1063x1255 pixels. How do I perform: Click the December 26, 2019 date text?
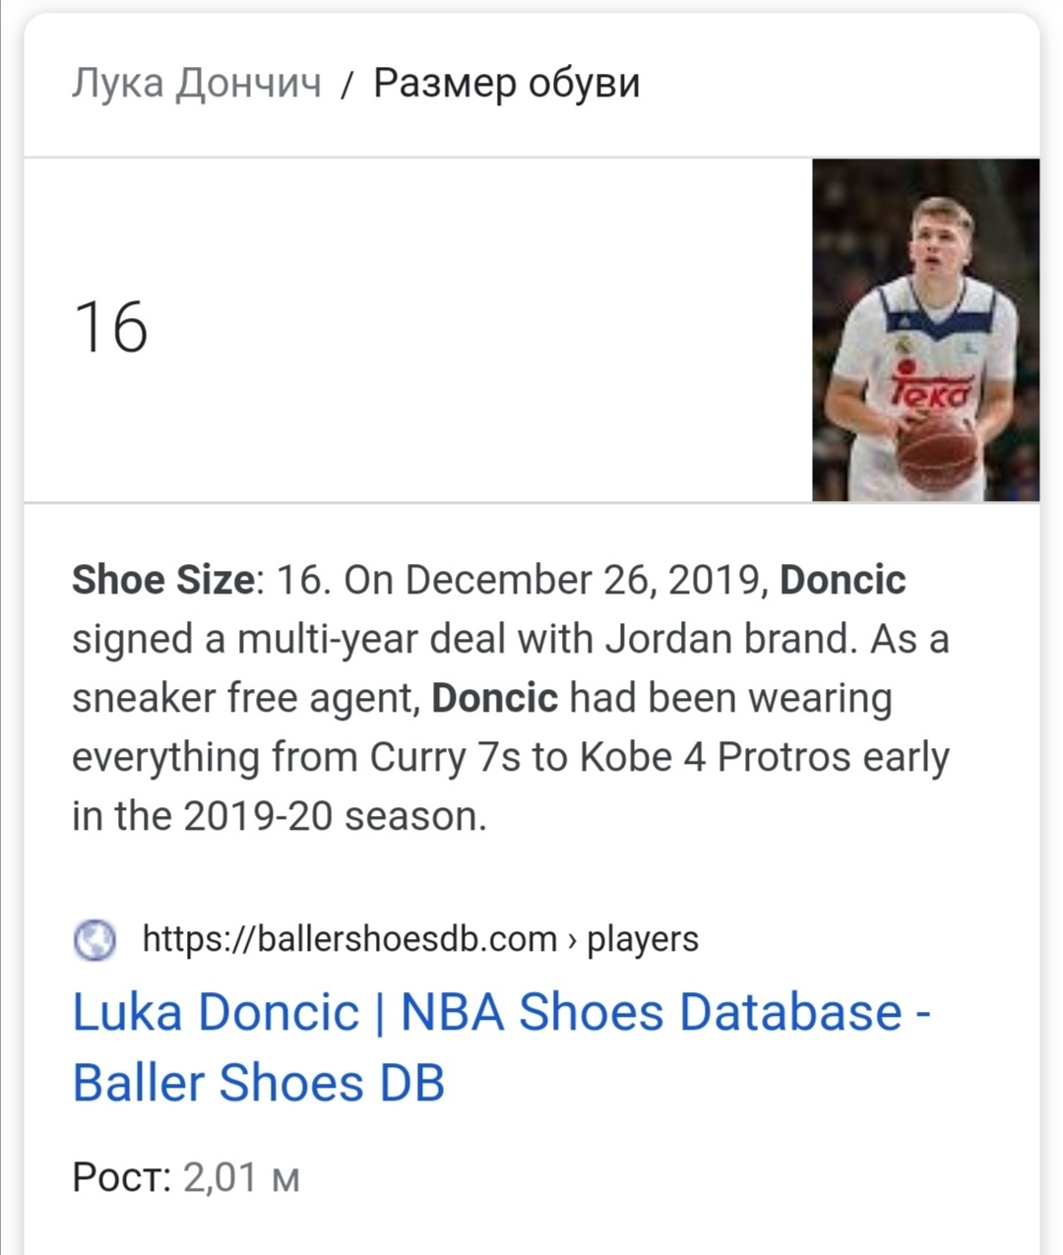[587, 581]
